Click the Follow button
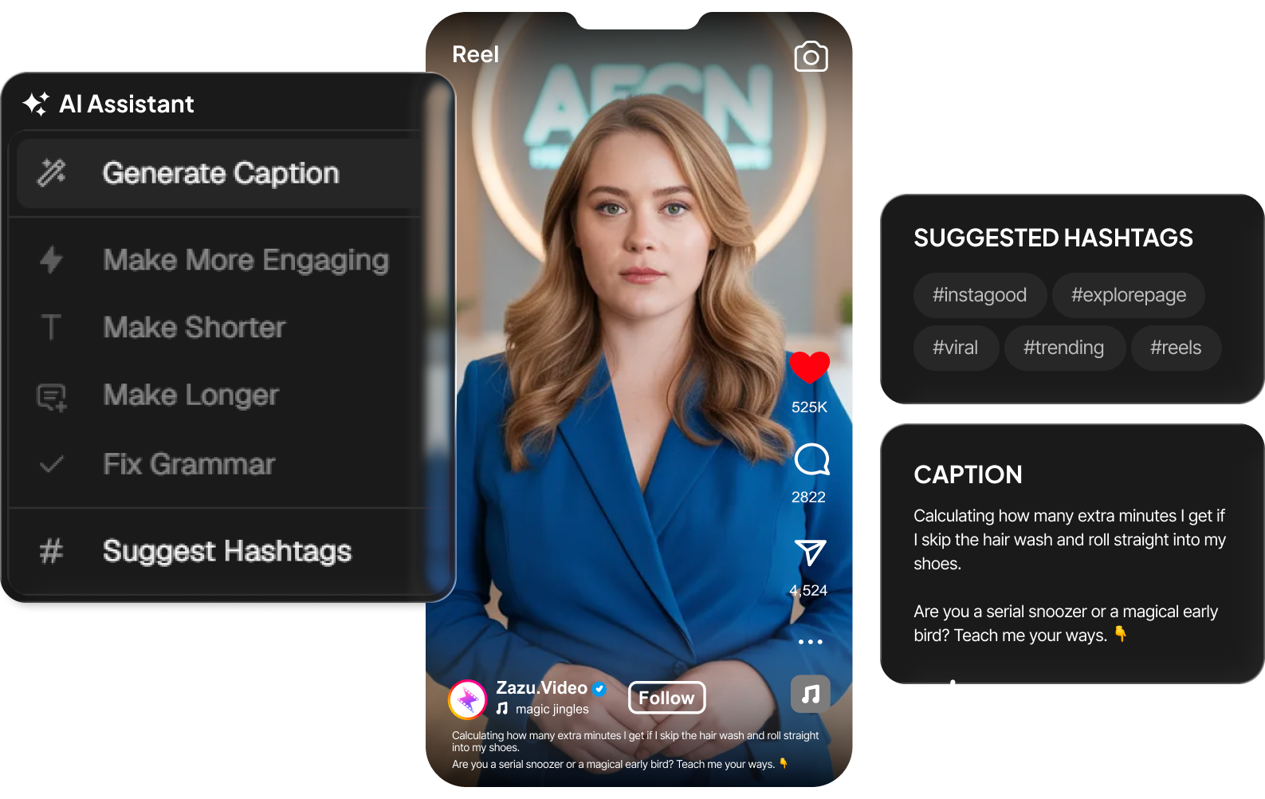This screenshot has width=1265, height=799. pos(666,698)
